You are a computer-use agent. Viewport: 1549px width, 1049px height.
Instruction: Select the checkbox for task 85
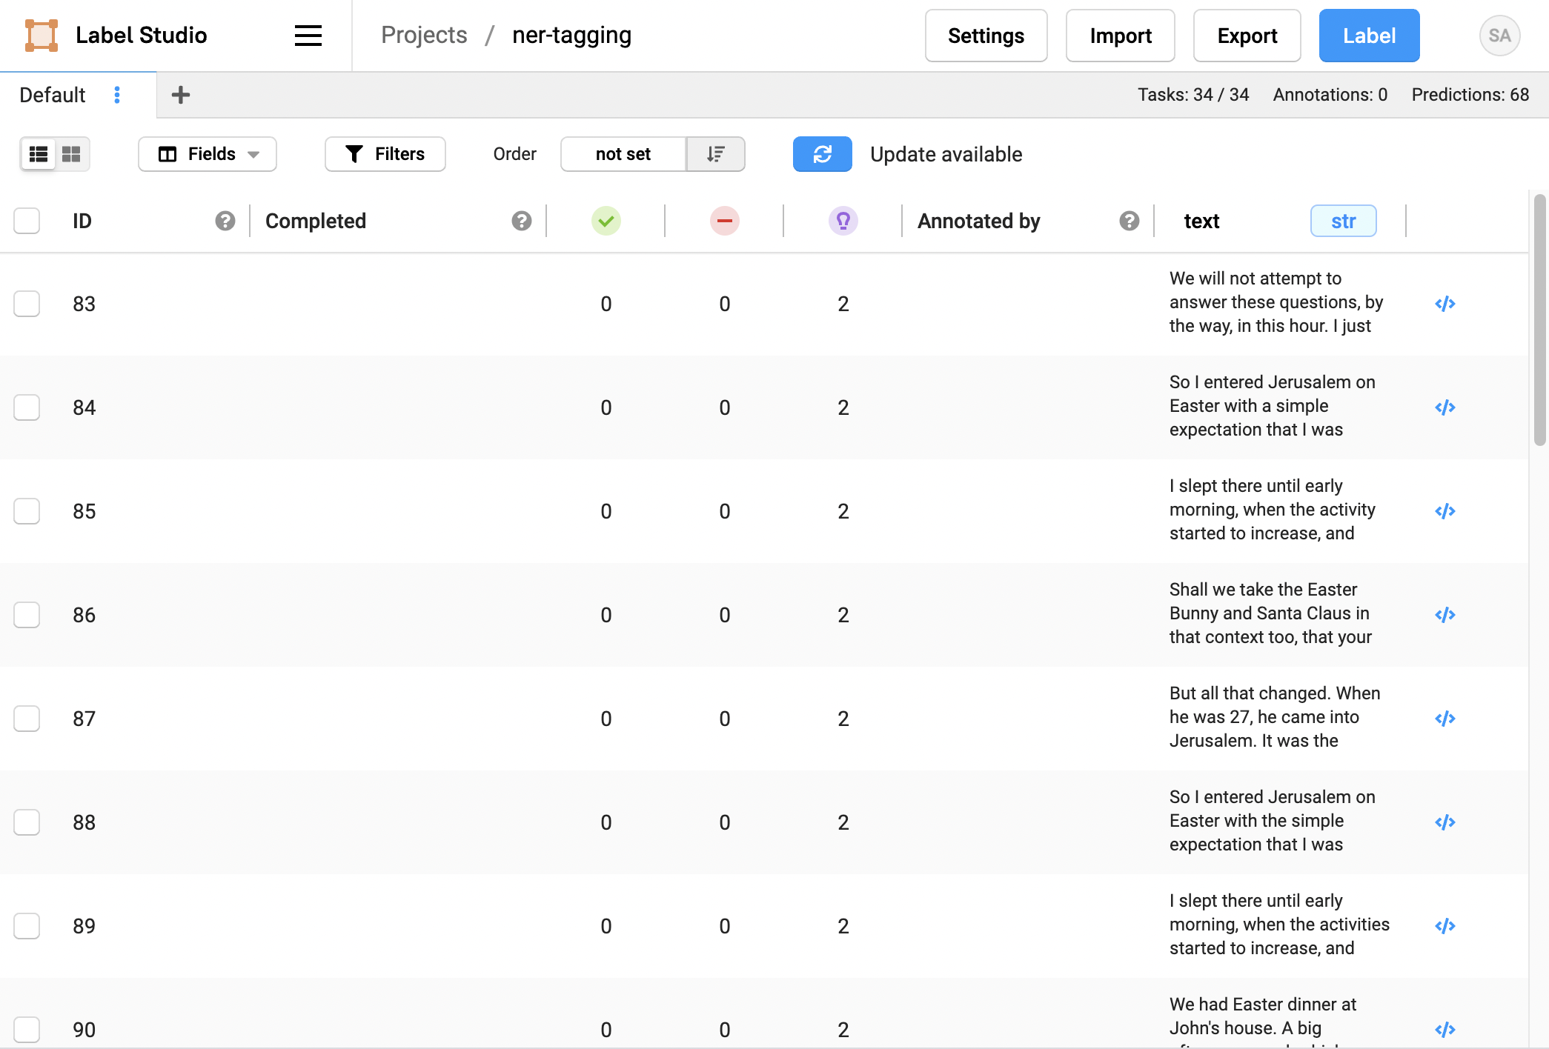tap(27, 511)
